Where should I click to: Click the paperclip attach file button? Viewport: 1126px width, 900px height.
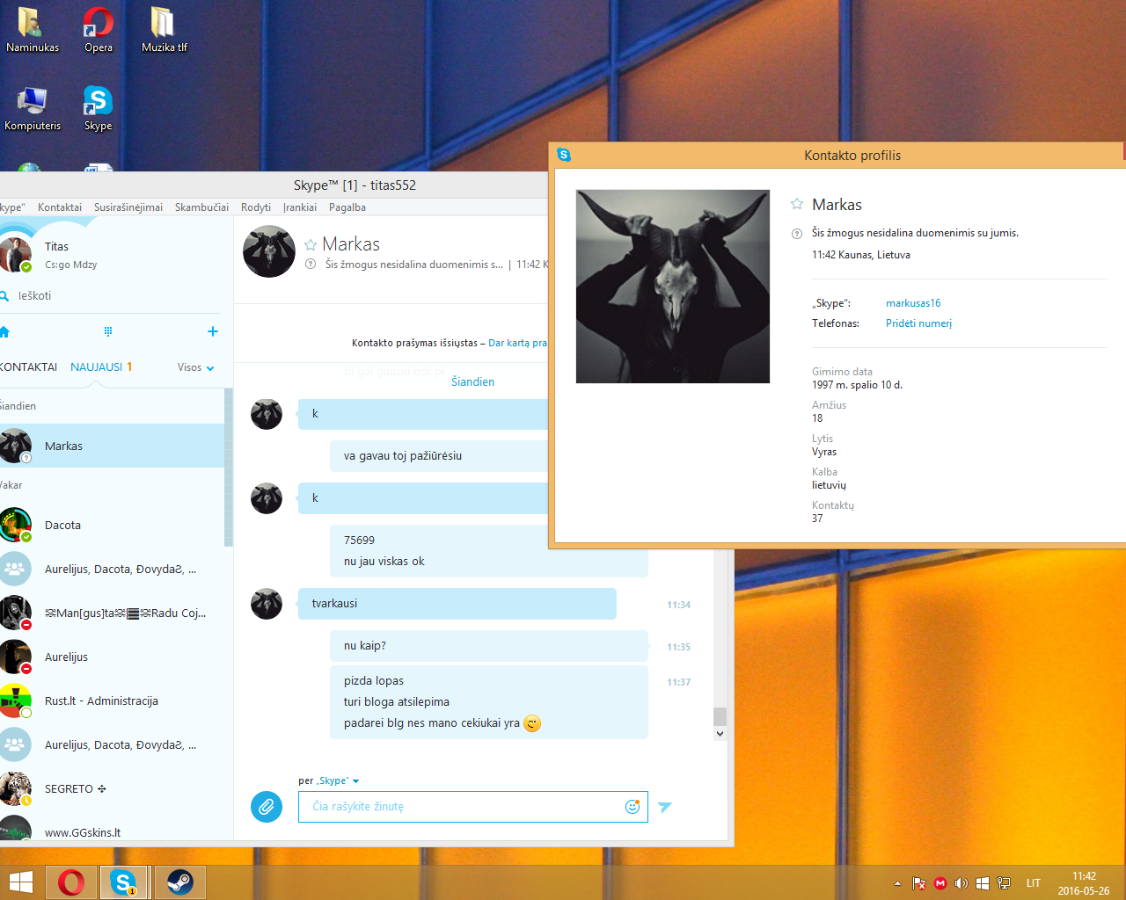click(x=267, y=806)
